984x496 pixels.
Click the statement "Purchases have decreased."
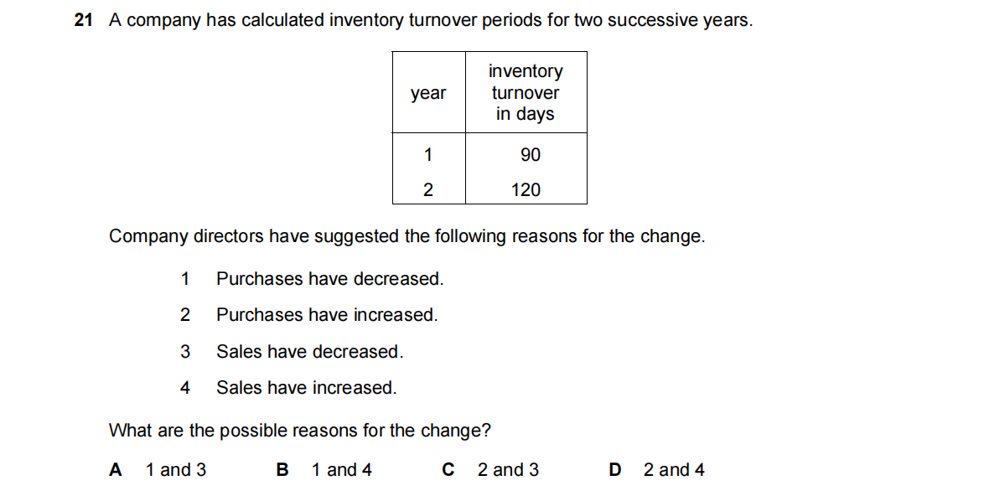pyautogui.click(x=329, y=279)
